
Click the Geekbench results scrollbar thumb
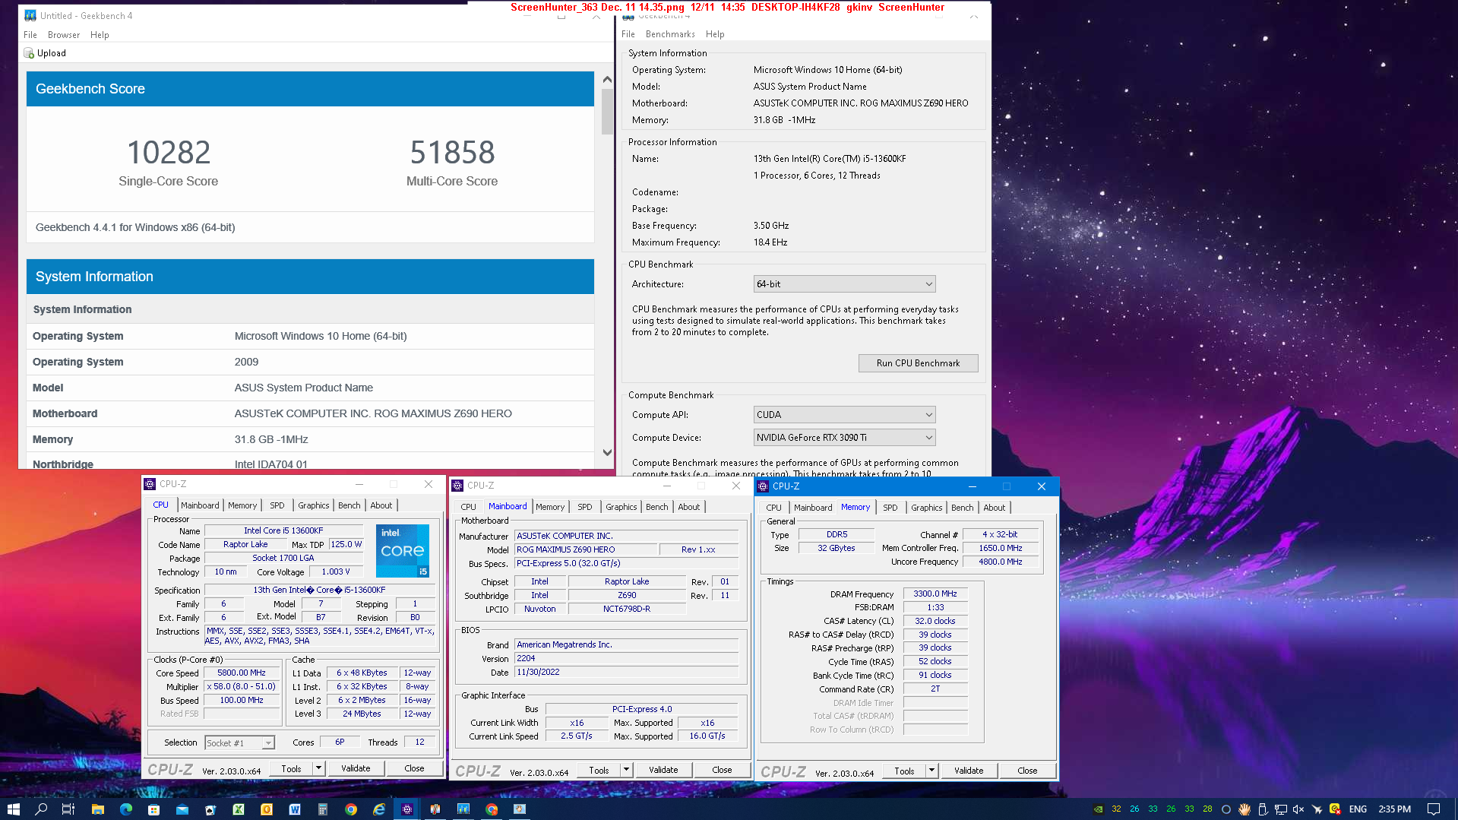click(607, 112)
